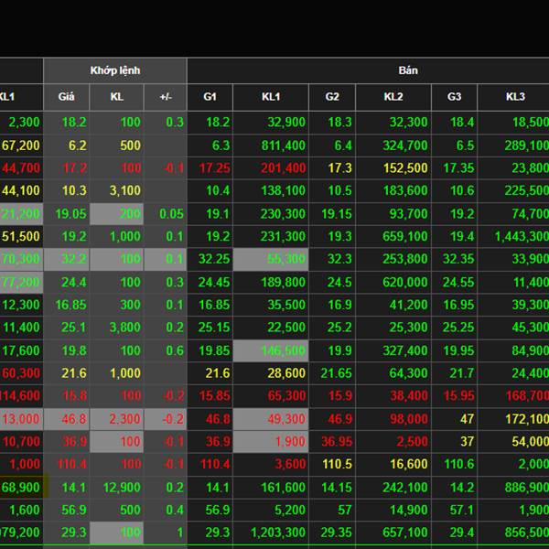Click the KL3 column header
The image size is (549, 549).
[x=515, y=97]
